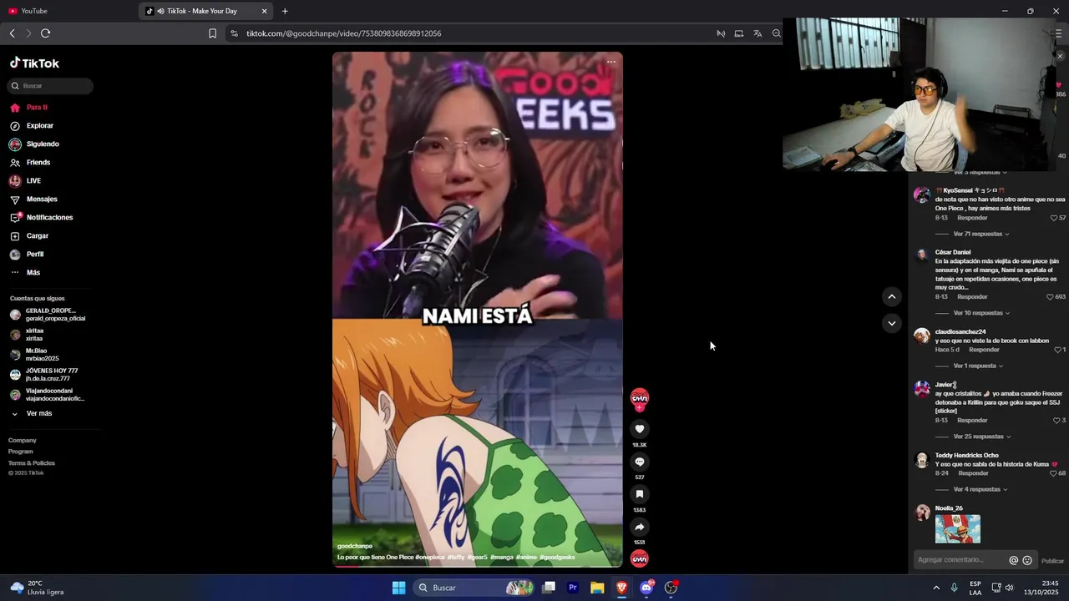The width and height of the screenshot is (1069, 601).
Task: Open followed account xiritaa
Action: (33, 335)
